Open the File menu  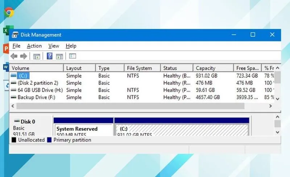[16, 46]
